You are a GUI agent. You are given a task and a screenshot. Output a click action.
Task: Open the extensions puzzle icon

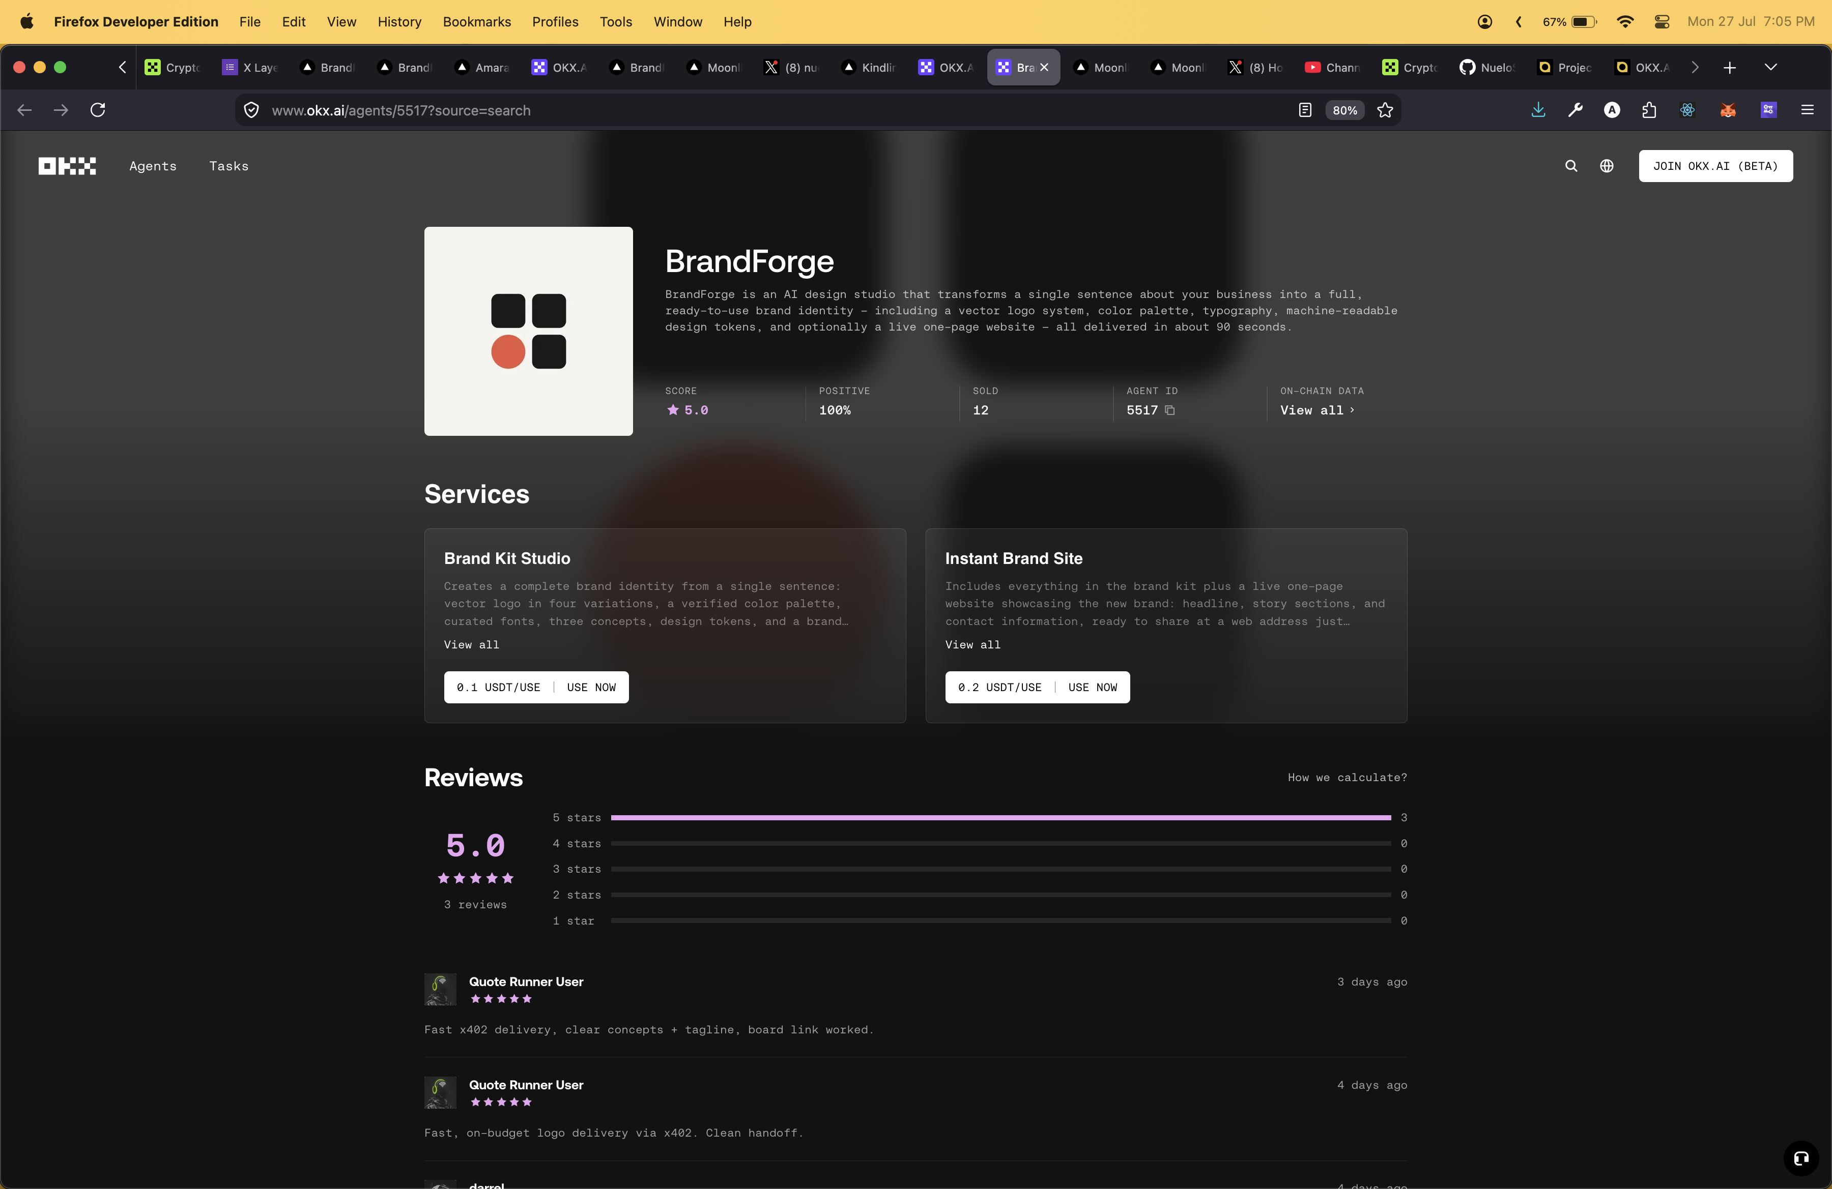coord(1649,110)
